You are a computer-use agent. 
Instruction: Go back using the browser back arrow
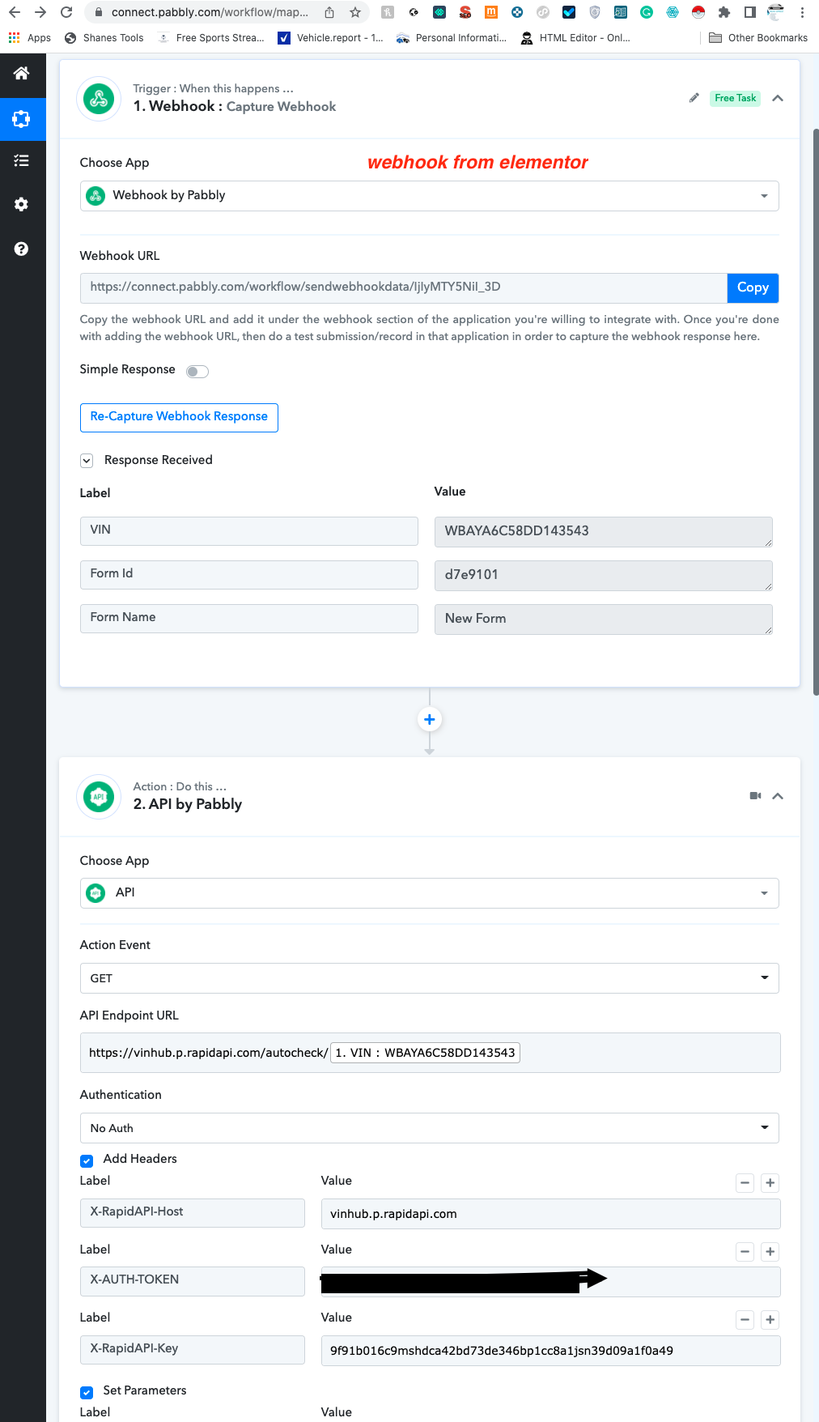pos(15,12)
